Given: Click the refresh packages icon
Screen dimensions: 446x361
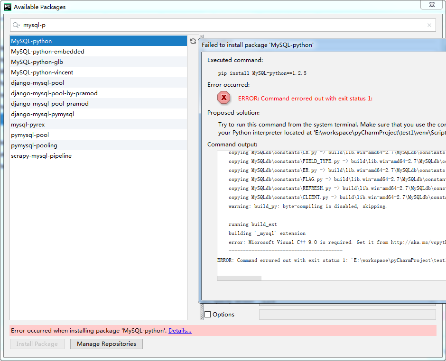Looking at the screenshot, I should click(193, 41).
